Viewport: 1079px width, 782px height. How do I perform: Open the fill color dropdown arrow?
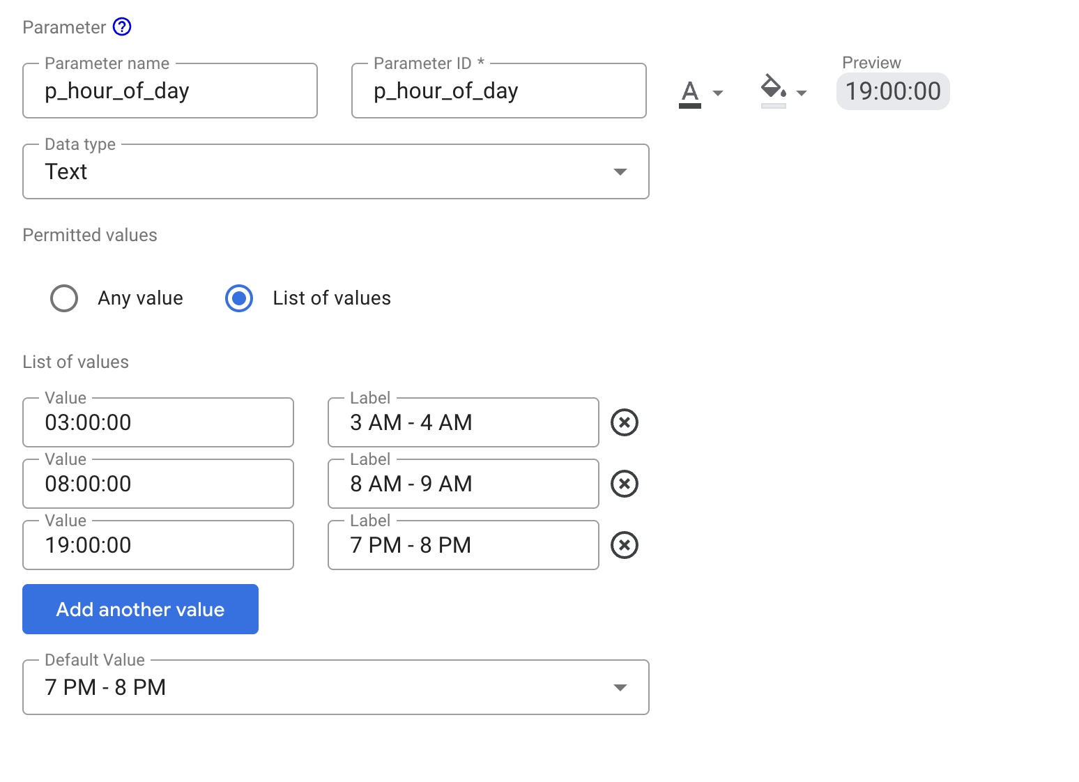(x=801, y=93)
